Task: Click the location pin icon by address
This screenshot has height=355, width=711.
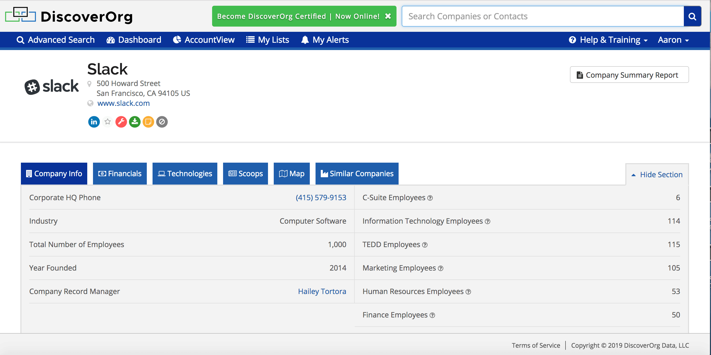Action: (89, 84)
